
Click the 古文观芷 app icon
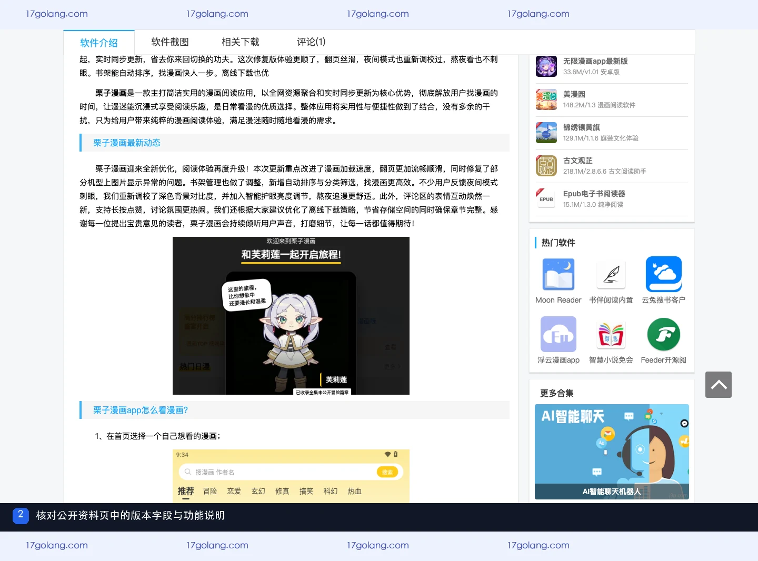[x=546, y=166]
